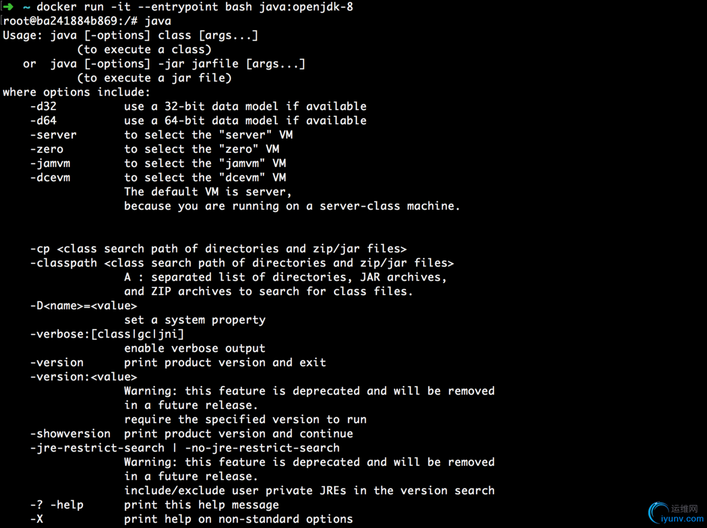Click the -verbose:[class|gc|jni] option
The height and width of the screenshot is (528, 707).
[x=107, y=335]
